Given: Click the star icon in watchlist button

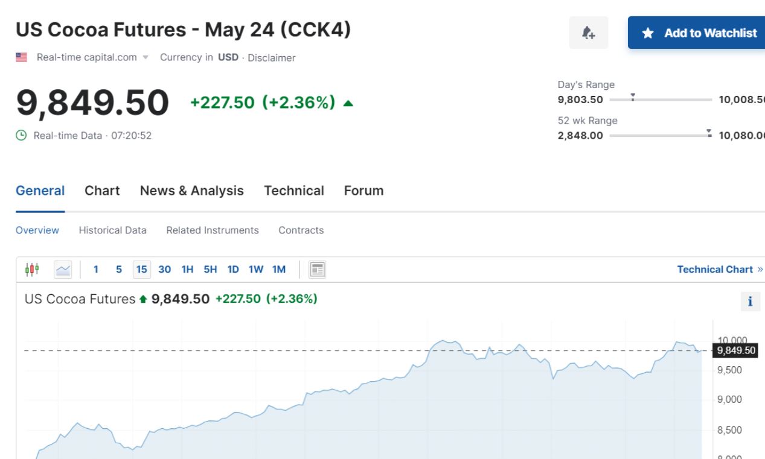Looking at the screenshot, I should click(x=648, y=33).
